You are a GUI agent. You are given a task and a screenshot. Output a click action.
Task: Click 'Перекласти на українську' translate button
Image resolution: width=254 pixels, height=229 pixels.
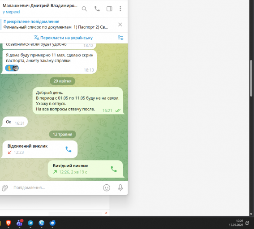(63, 38)
